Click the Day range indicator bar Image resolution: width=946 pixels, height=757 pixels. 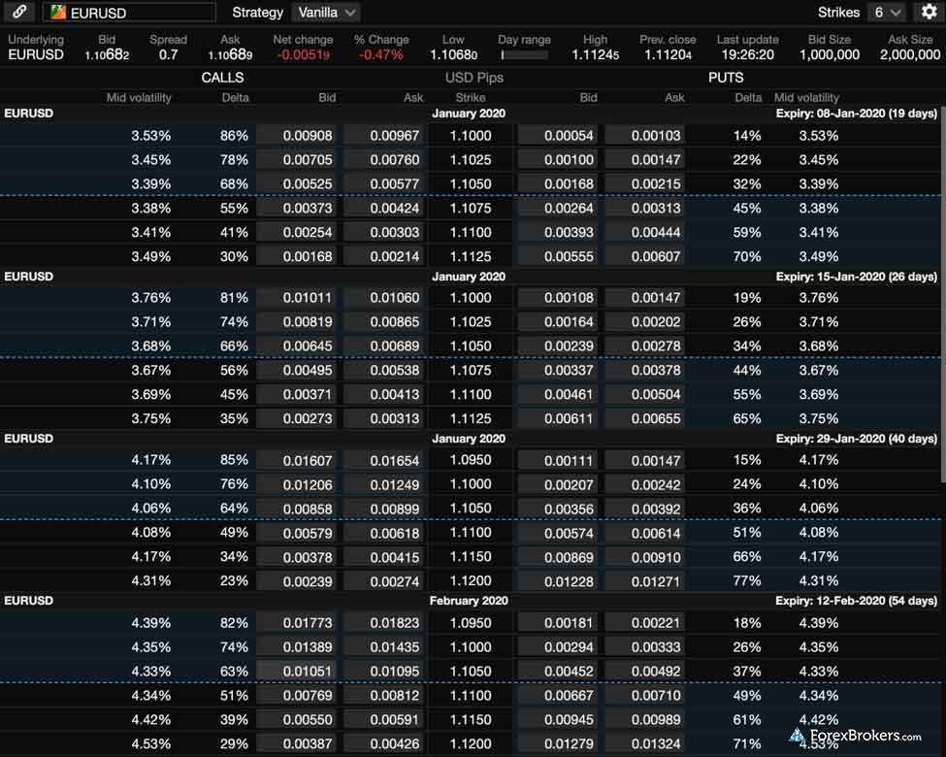(x=524, y=55)
